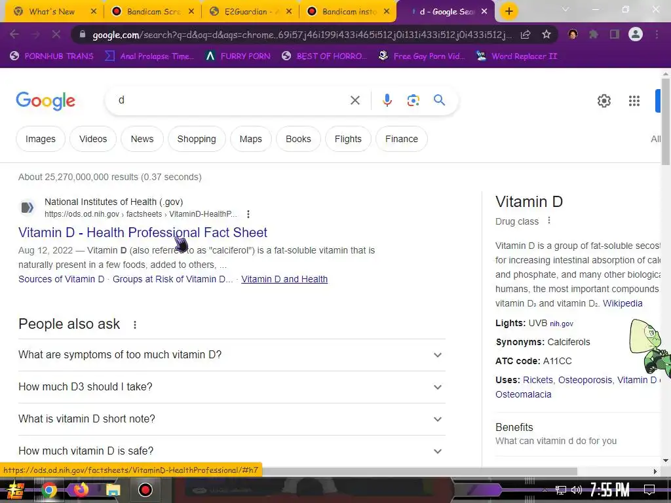The image size is (671, 503).
Task: Filter results by Videos
Action: click(93, 139)
